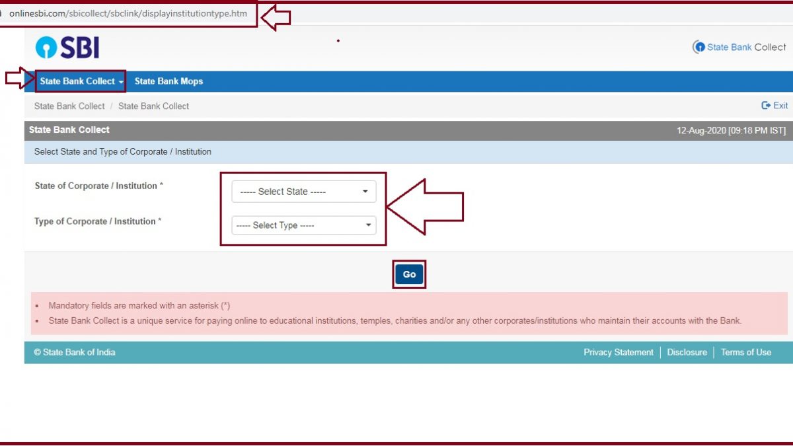Open the State Bank Collect navigation menu
The height and width of the screenshot is (446, 793).
tap(81, 81)
